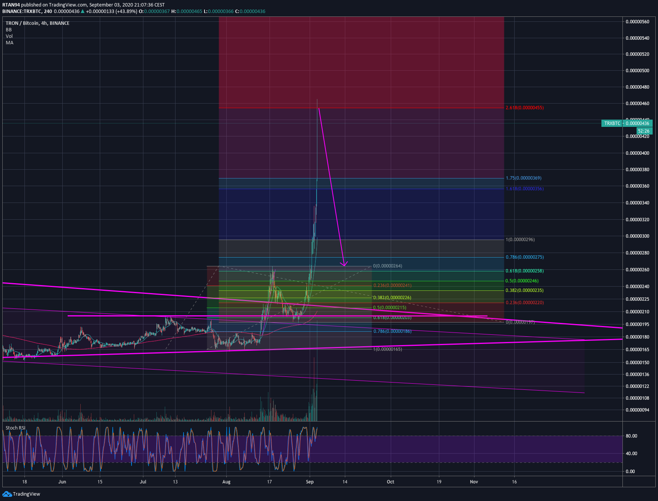Click the 80.00 Stoch RSI axis level
This screenshot has height=501, width=658.
click(631, 436)
